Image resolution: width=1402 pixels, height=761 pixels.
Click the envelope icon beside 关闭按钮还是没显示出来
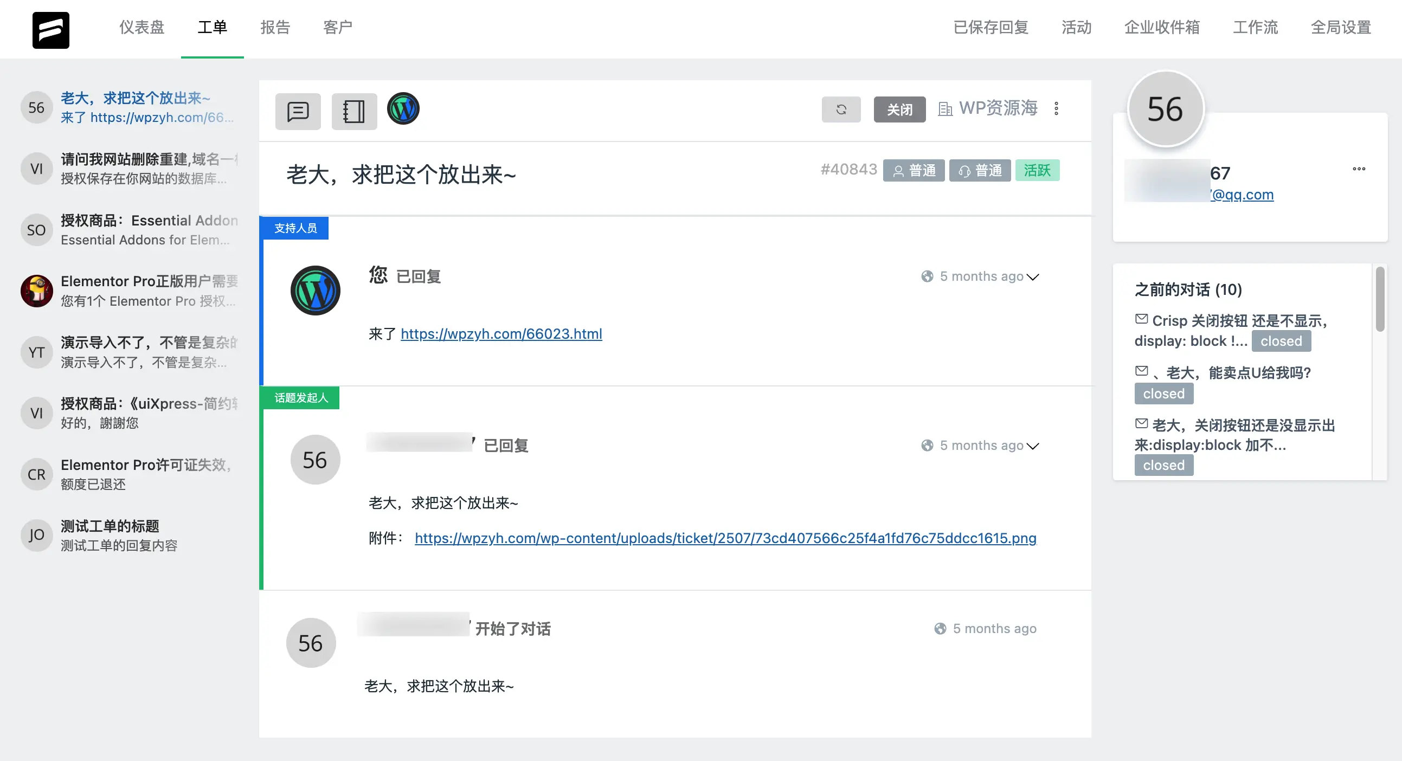1141,423
